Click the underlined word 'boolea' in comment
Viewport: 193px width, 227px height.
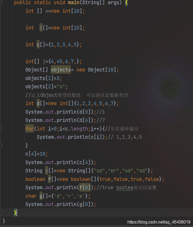(x=125, y=188)
